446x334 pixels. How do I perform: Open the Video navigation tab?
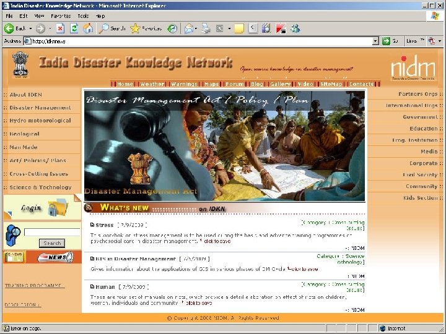coord(305,83)
